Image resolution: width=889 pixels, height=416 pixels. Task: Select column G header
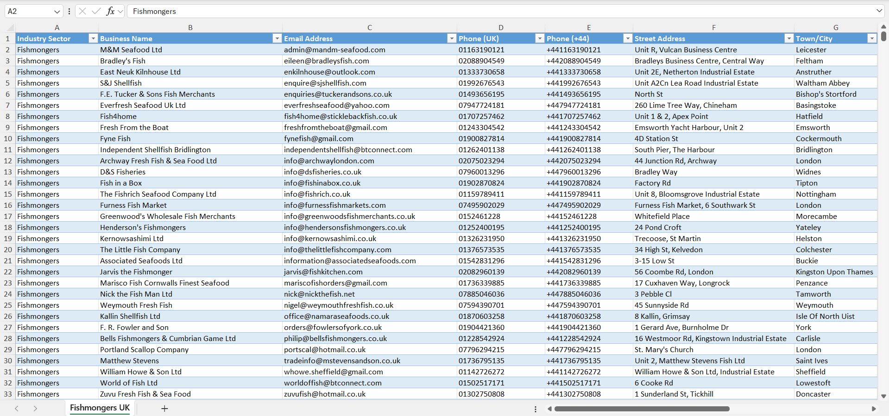(x=836, y=27)
